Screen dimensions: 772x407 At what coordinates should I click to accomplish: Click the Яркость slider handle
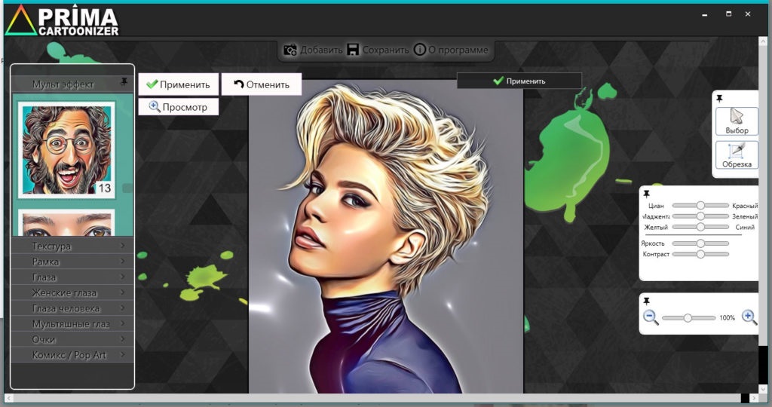[x=700, y=243]
